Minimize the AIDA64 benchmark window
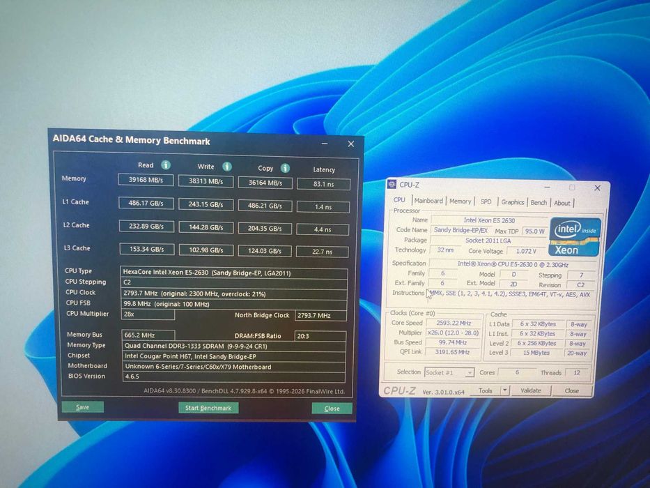This screenshot has width=650, height=488. (x=325, y=144)
